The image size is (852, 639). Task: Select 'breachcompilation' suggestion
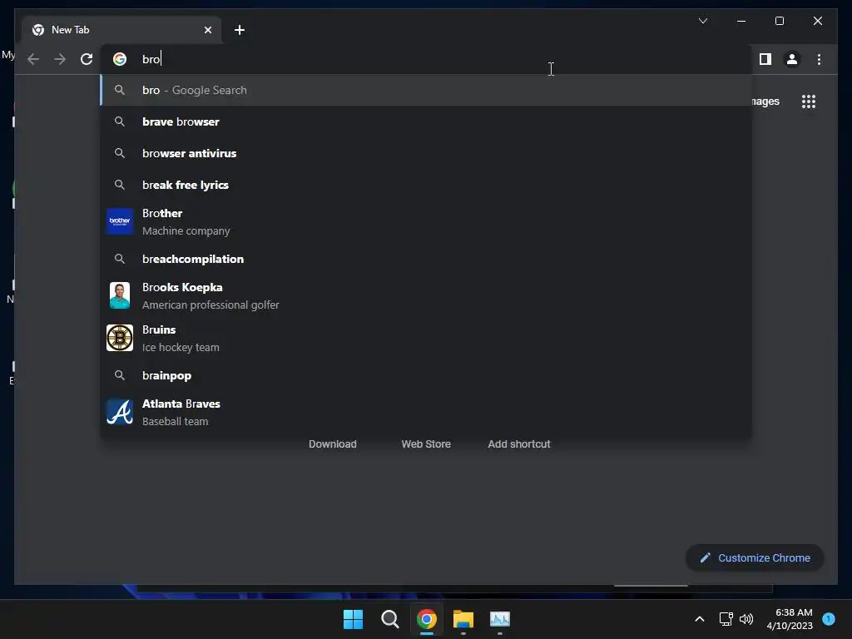(x=427, y=260)
